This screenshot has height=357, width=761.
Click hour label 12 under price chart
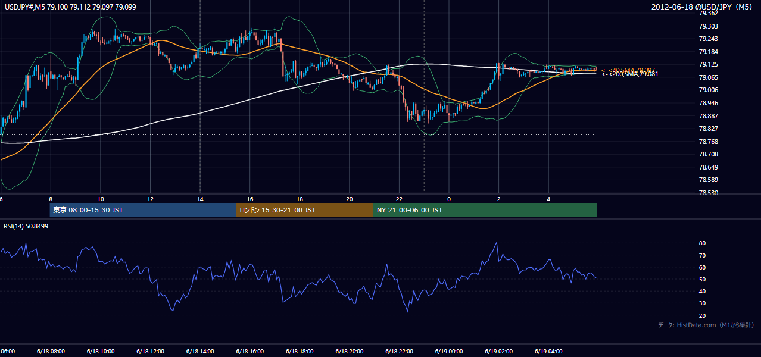151,199
